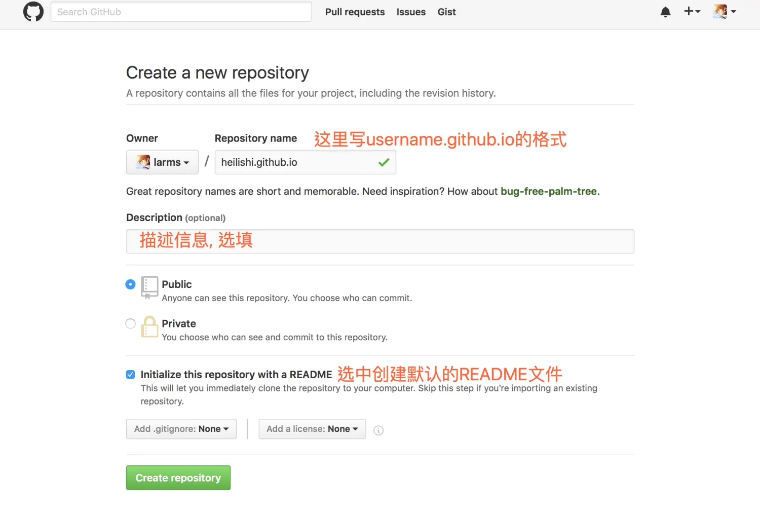Click the private repository lock icon
Image resolution: width=760 pixels, height=509 pixels.
point(149,326)
